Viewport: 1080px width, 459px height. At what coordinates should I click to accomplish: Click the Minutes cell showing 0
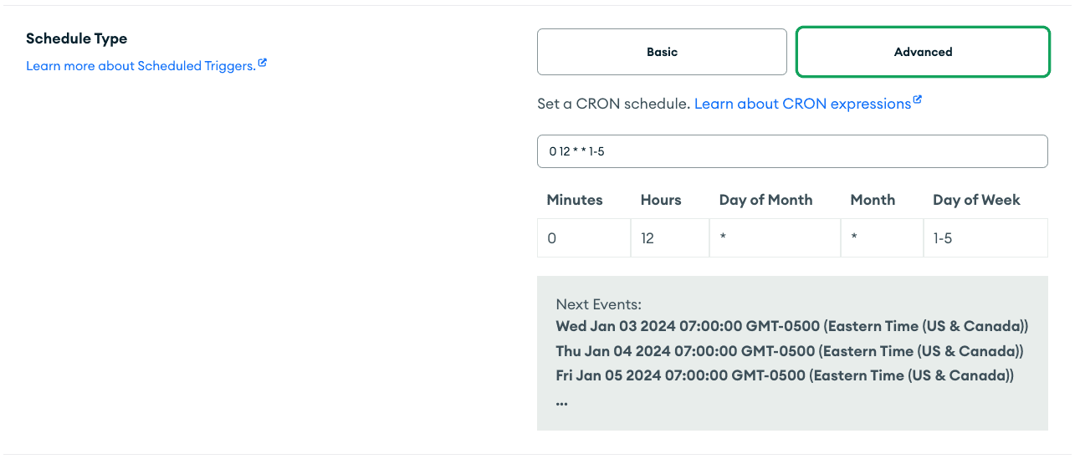pyautogui.click(x=584, y=238)
